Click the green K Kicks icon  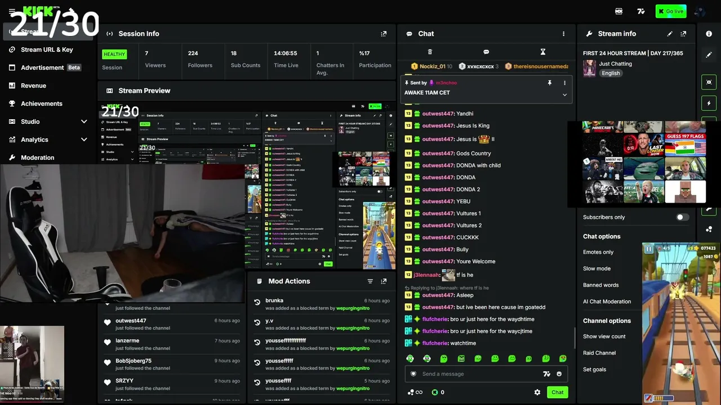click(435, 393)
